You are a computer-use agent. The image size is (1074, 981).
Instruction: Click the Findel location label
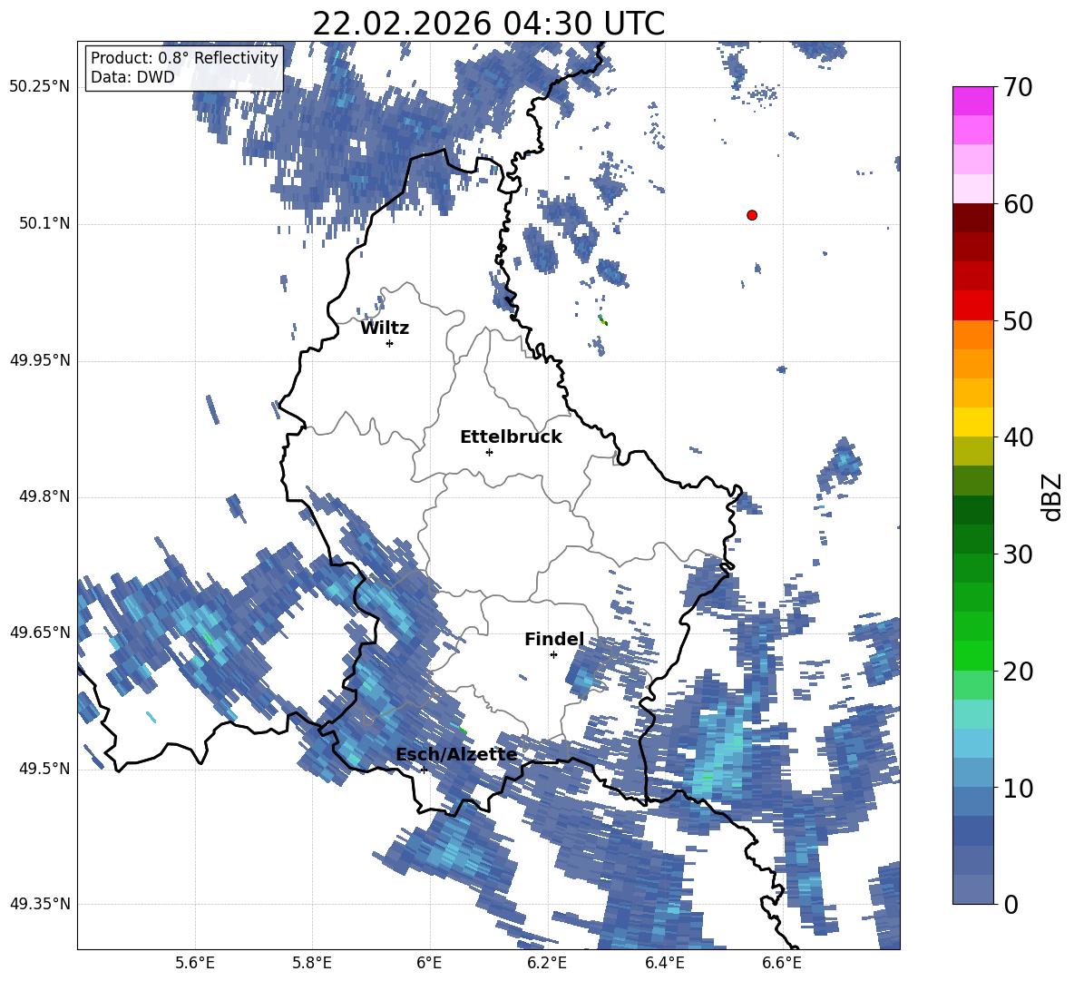click(554, 639)
